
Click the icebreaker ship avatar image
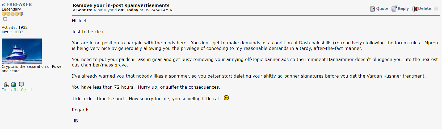coord(22,51)
